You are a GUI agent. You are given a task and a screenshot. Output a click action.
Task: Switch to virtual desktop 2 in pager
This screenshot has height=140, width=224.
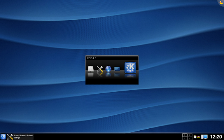tap(190, 135)
